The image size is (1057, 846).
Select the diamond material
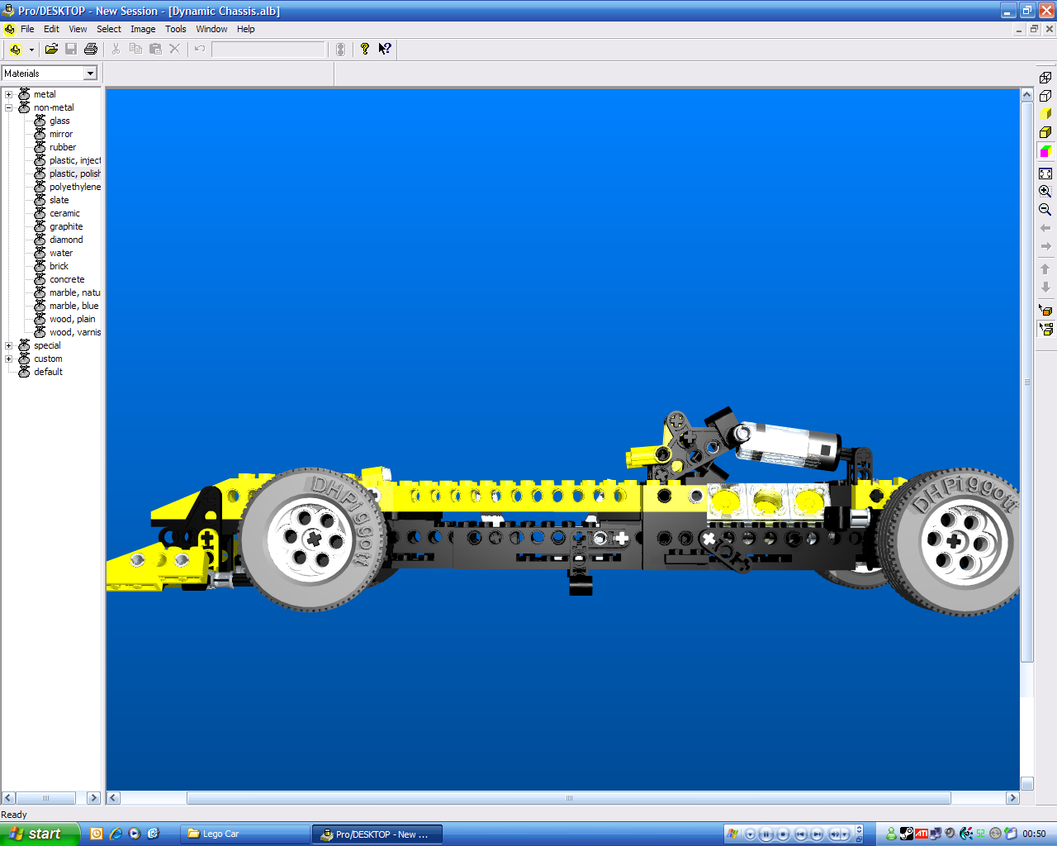(66, 240)
